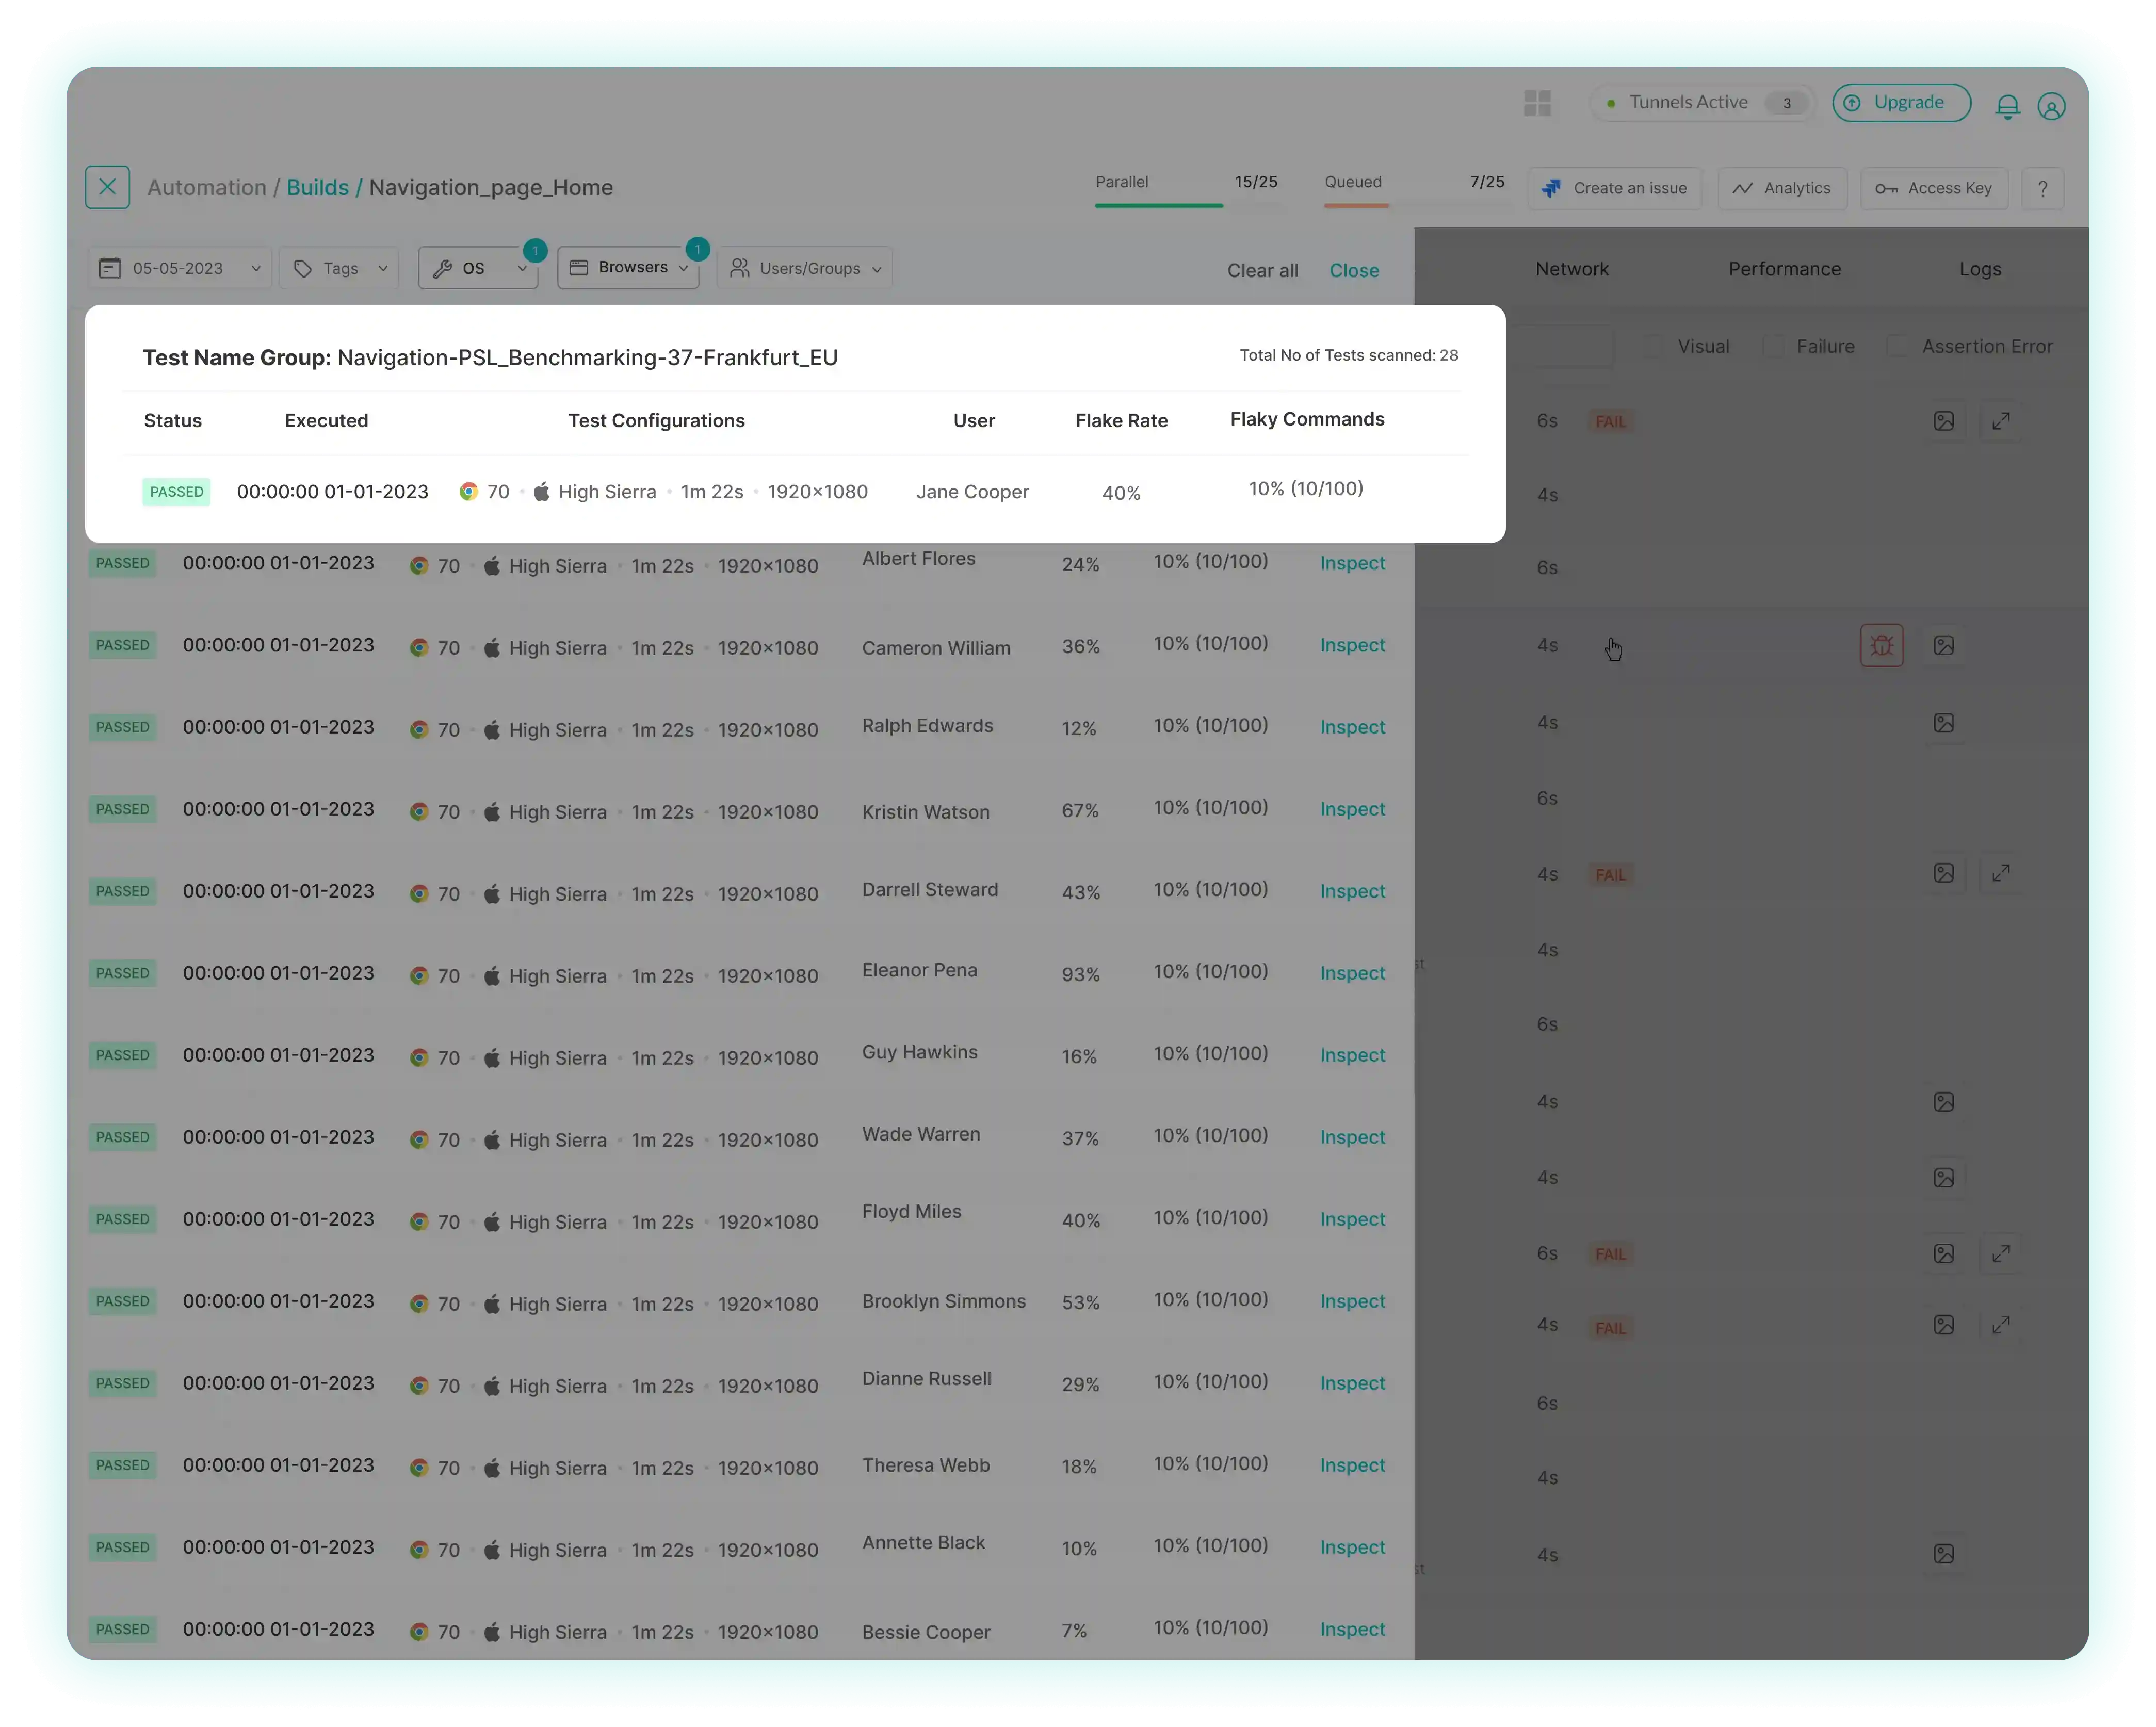Image resolution: width=2156 pixels, height=1727 pixels.
Task: Click Inspect for Eleanor Pena row
Action: click(1352, 971)
